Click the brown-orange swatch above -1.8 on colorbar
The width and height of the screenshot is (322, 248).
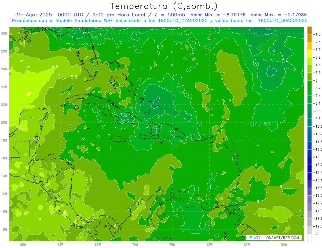point(309,30)
